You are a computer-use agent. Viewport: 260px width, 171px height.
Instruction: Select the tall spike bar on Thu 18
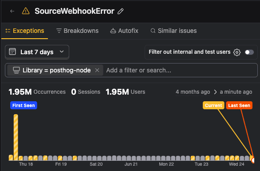[x=16, y=137]
